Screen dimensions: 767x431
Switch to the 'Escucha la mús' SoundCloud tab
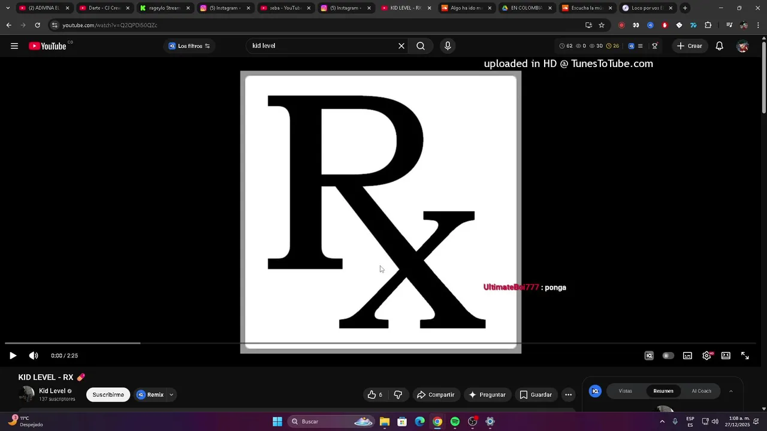coord(587,8)
